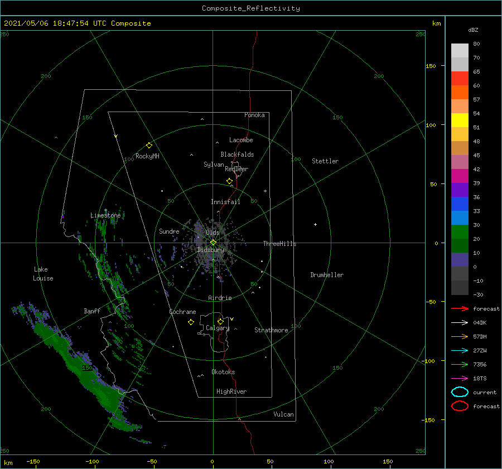Click the asterisk marker above Limestone
The height and width of the screenshot is (469, 502).
pos(105,210)
